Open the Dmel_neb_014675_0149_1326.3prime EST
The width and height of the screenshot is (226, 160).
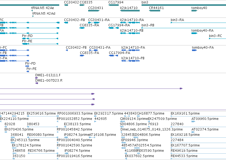click(x=151, y=129)
